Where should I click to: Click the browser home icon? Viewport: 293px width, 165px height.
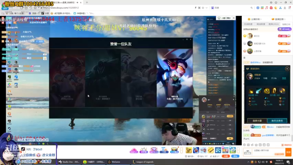(x=26, y=8)
